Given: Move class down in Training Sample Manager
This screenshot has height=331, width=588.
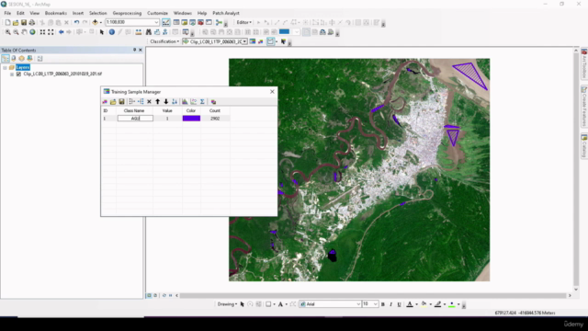Looking at the screenshot, I should (x=165, y=102).
